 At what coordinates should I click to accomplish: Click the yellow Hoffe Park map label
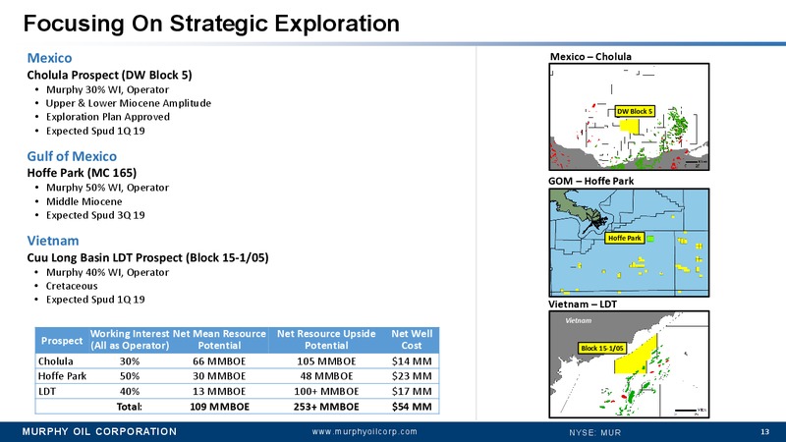[625, 238]
